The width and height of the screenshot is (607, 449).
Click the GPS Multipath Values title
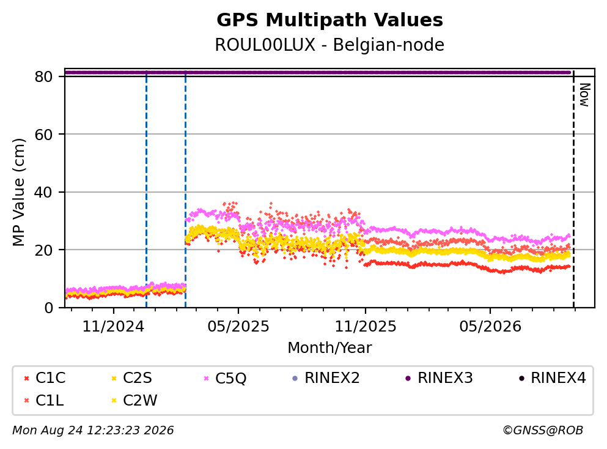click(x=330, y=20)
